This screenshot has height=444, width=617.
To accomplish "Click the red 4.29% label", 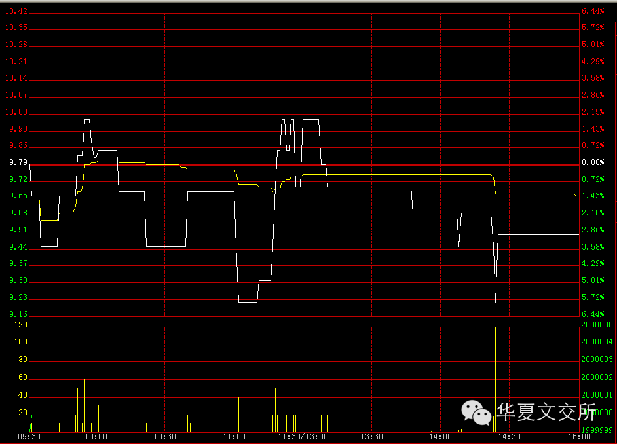I will click(x=593, y=62).
